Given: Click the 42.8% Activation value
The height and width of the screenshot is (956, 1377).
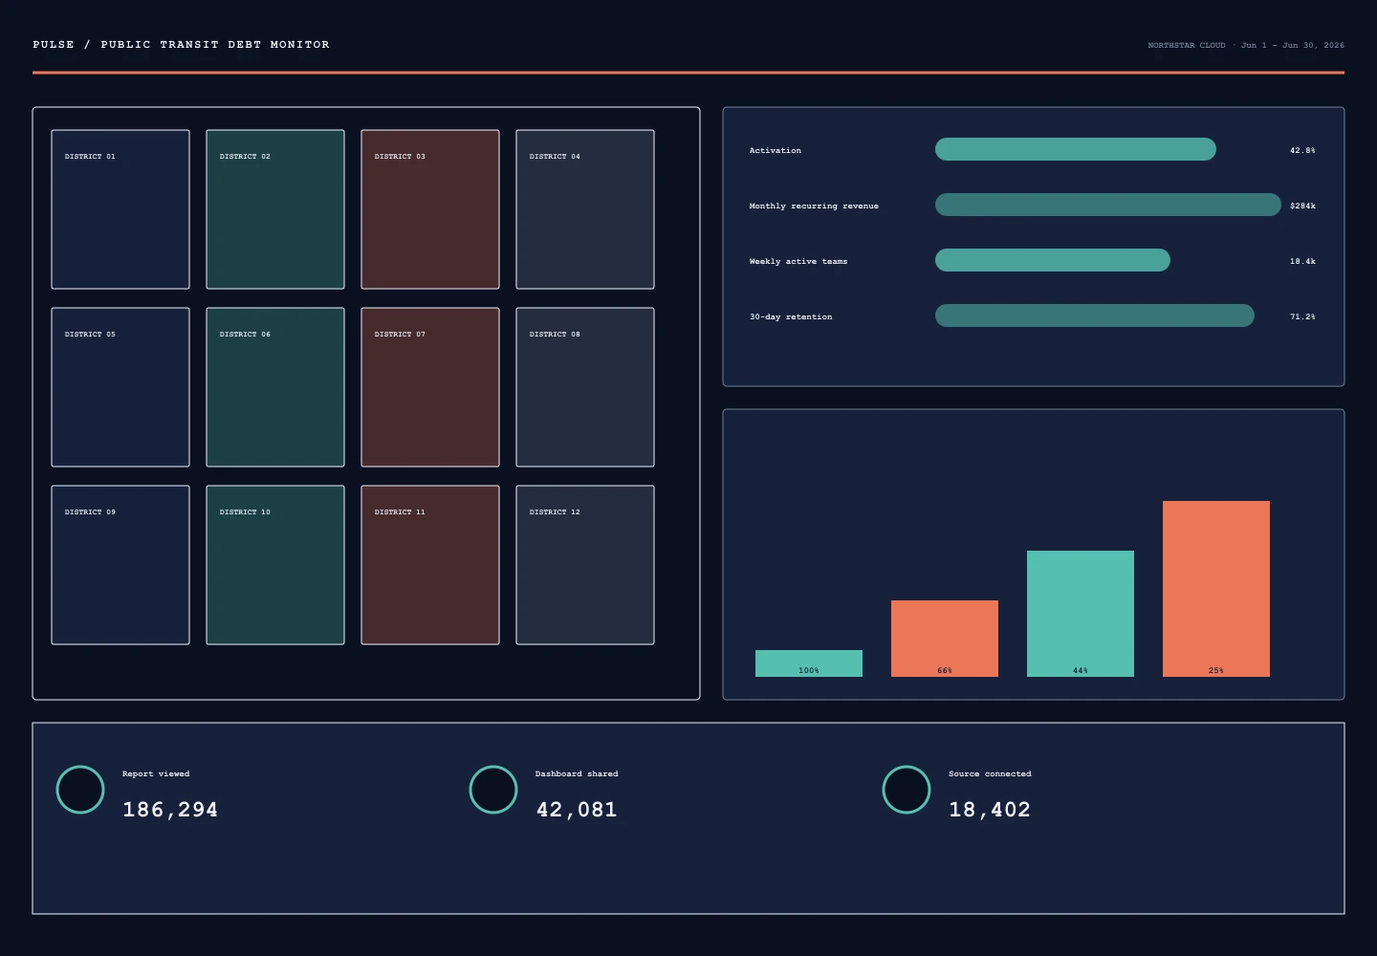Looking at the screenshot, I should 1302,151.
